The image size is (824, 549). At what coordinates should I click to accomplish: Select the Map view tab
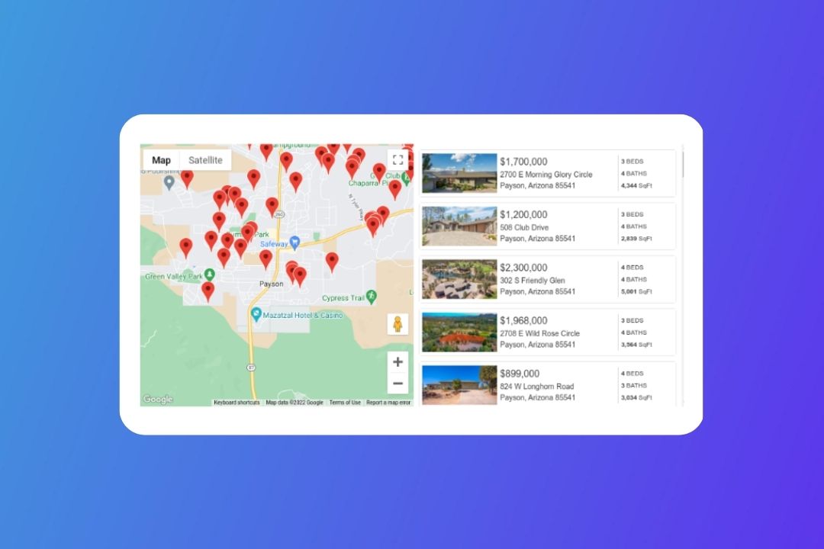pos(161,160)
